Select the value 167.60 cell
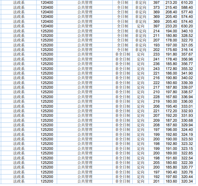 tap(171, 97)
